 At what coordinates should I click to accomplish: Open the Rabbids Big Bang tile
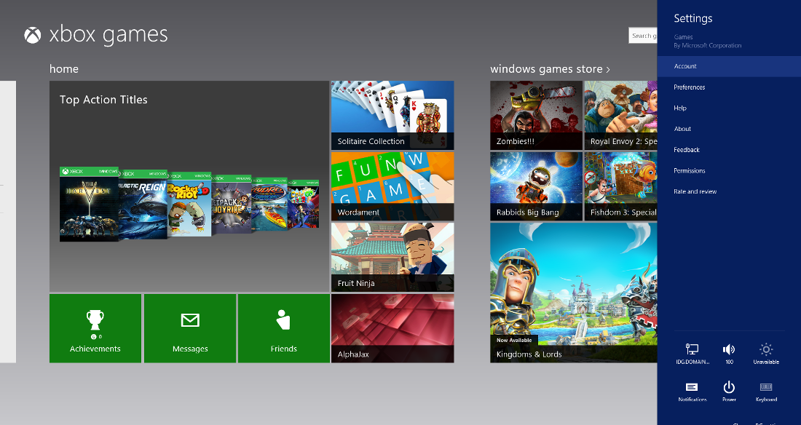click(537, 186)
